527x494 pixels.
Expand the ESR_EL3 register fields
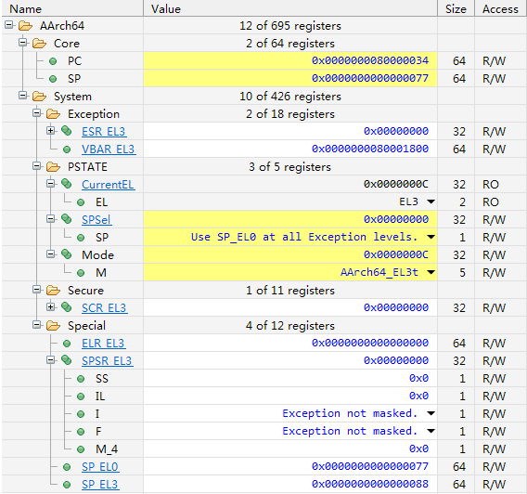[x=50, y=131]
